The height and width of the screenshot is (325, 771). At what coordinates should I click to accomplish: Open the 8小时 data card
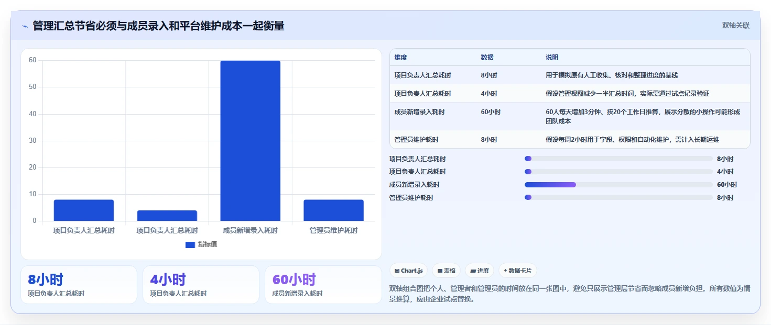point(79,285)
